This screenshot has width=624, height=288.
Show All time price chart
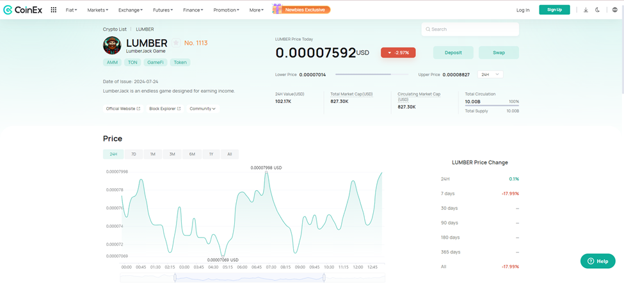[230, 154]
